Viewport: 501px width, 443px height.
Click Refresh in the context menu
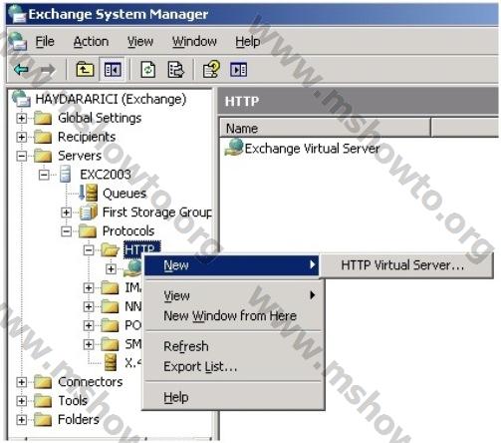pos(186,346)
